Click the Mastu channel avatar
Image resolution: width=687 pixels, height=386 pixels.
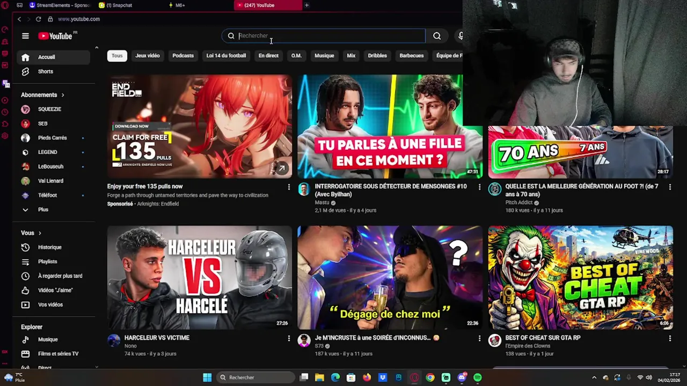[x=304, y=189]
